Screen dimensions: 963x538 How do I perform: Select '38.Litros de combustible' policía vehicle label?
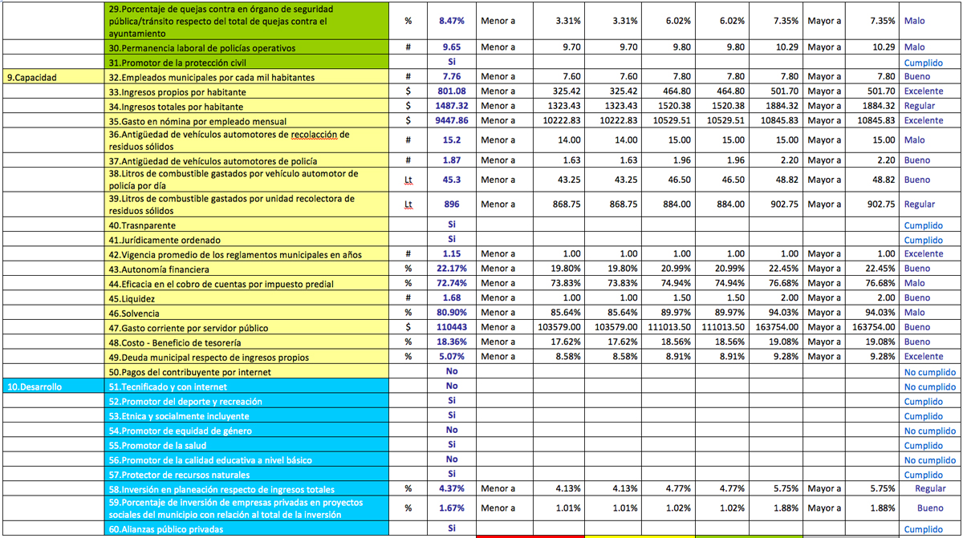coord(234,180)
